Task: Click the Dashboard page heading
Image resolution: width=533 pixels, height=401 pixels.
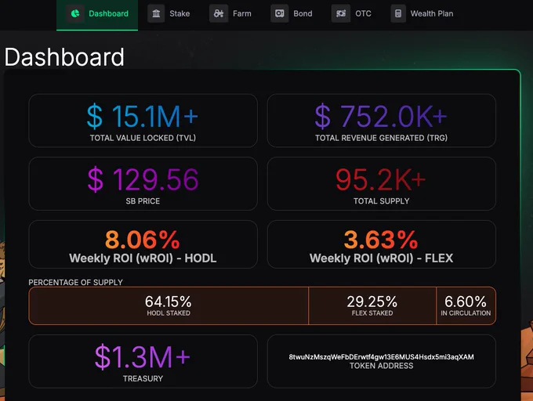Action: click(x=64, y=56)
